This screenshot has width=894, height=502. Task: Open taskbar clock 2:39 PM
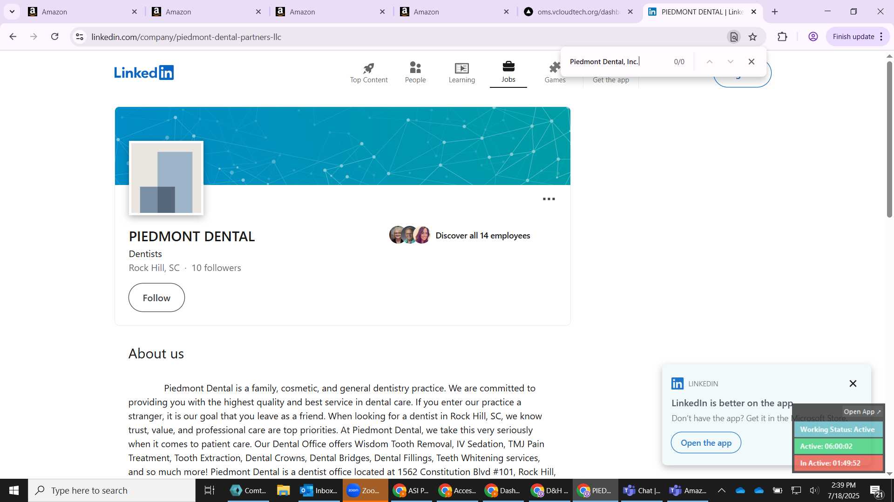844,490
